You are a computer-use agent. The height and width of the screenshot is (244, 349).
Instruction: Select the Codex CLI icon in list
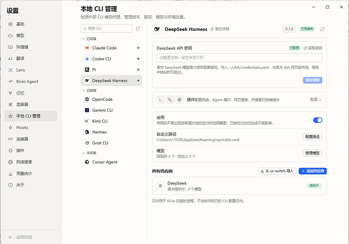coord(87,59)
